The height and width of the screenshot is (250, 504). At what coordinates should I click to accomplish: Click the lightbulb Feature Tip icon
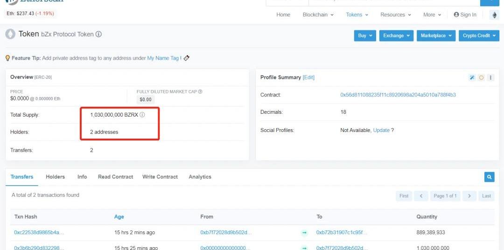[x=8, y=58]
